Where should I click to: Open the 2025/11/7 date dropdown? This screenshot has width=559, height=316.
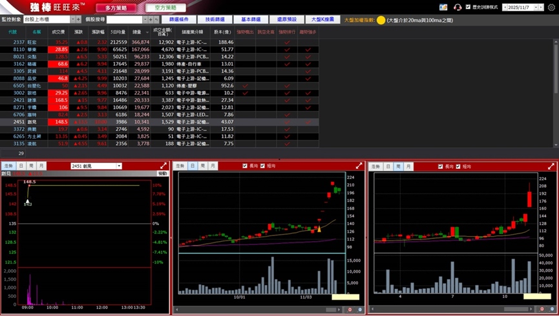[536, 7]
